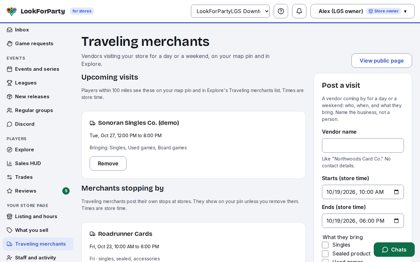Viewport: 420px width, 262px height.
Task: Click the What you sell tag icon
Action: click(10, 230)
